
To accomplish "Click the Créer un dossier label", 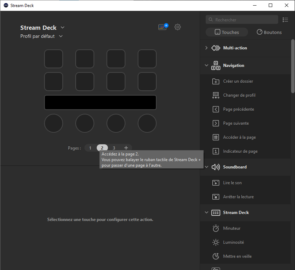I will click(x=238, y=81).
